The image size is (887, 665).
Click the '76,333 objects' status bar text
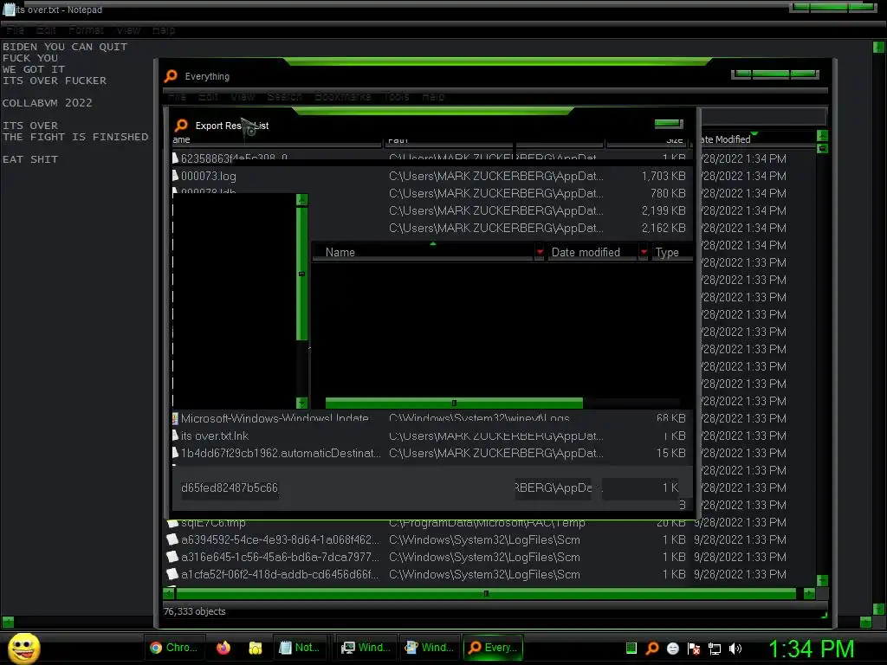(x=195, y=611)
